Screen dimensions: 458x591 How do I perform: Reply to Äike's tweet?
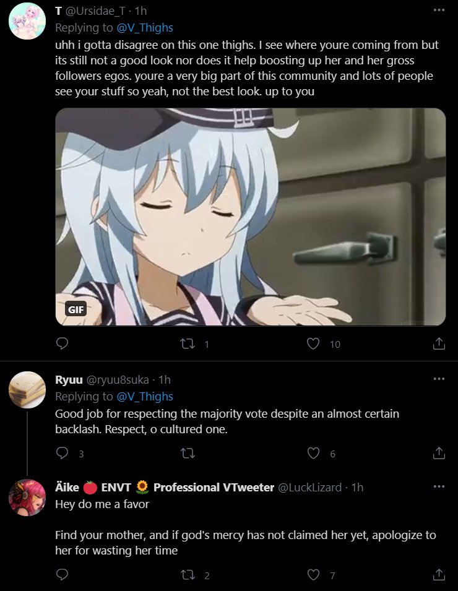62,574
